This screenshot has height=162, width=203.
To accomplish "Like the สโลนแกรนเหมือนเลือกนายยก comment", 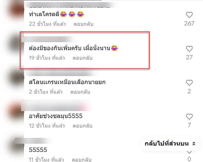I will (x=189, y=83).
